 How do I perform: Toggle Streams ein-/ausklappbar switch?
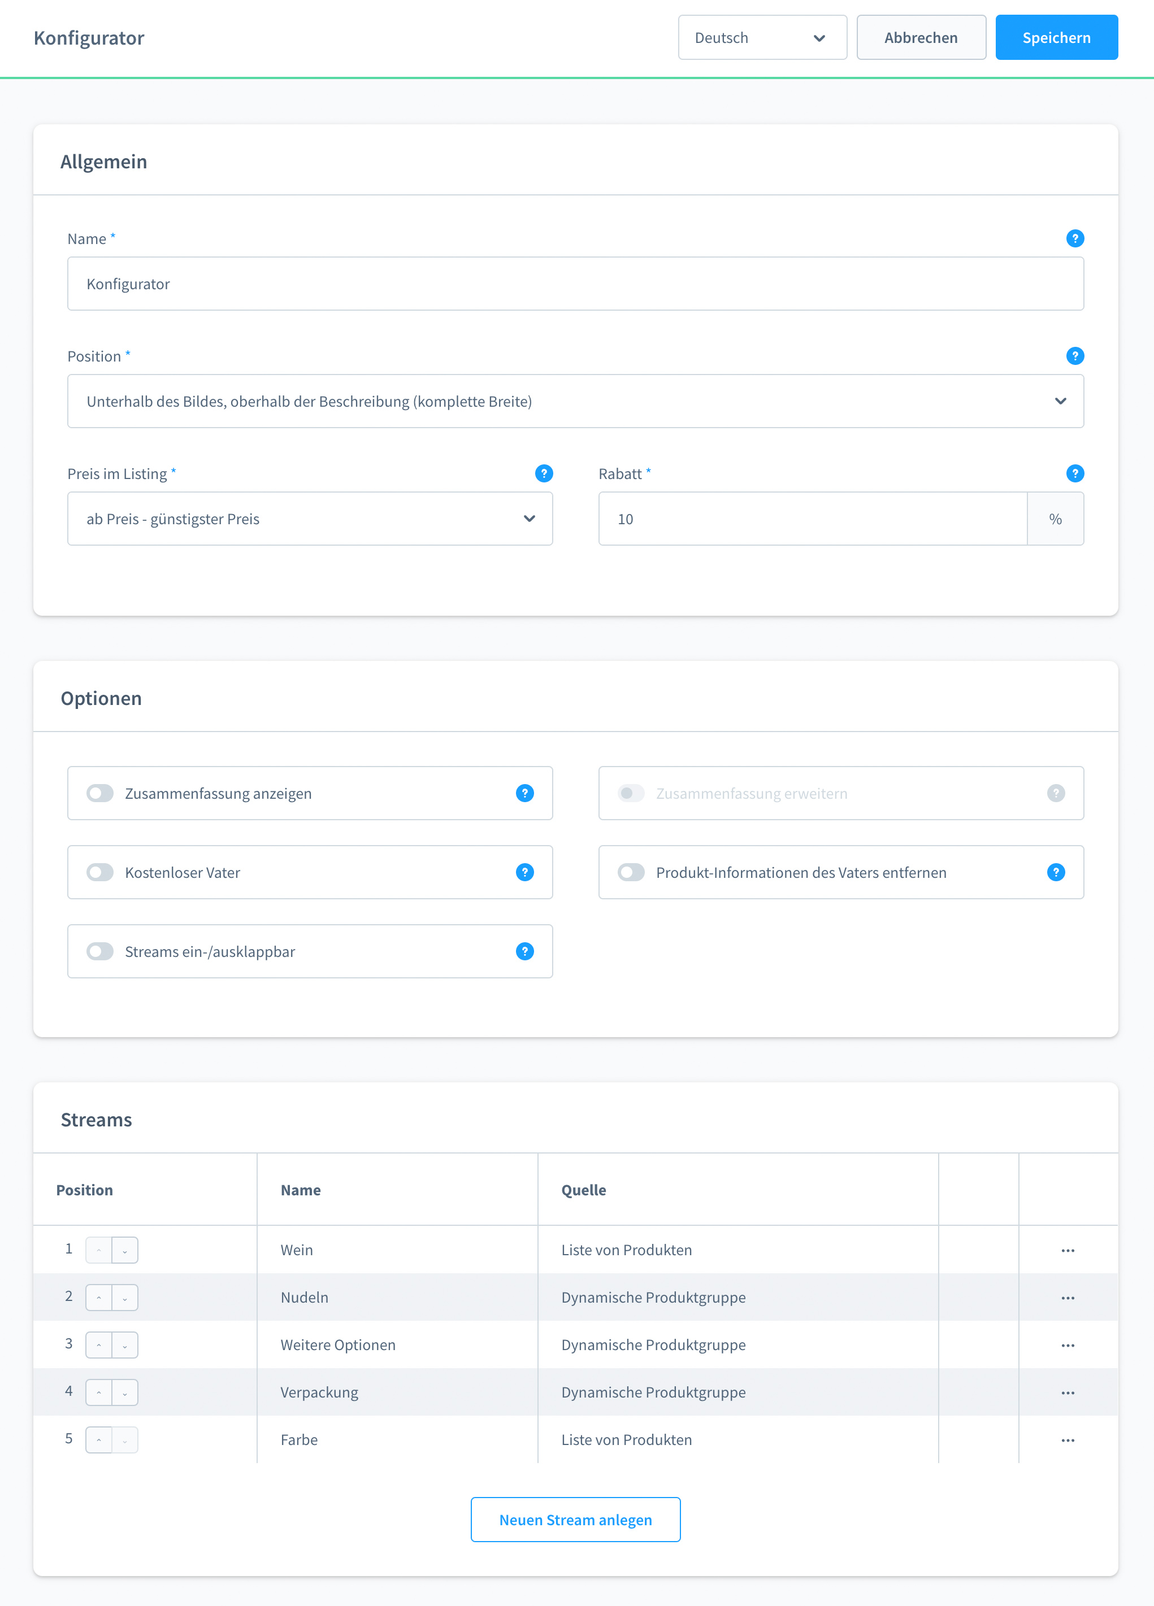(x=100, y=952)
